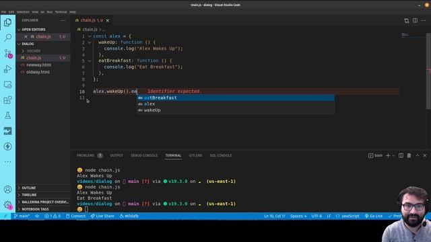Choose eatBreakfast autocomplete suggestion

coord(236,97)
